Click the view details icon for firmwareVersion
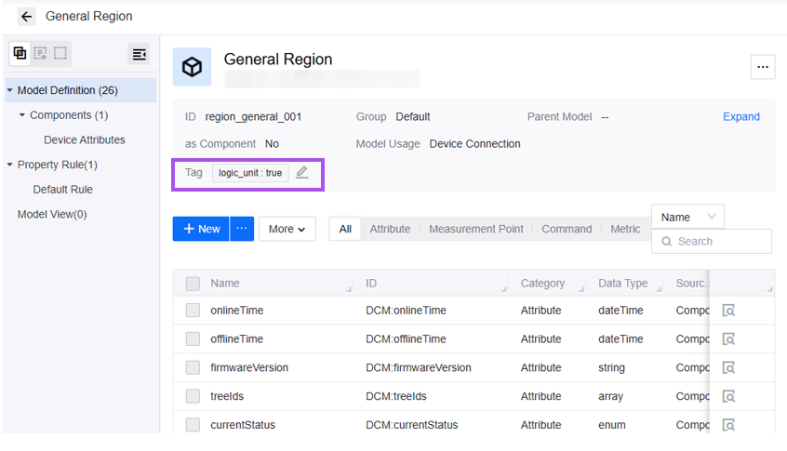This screenshot has height=451, width=787. coord(729,368)
